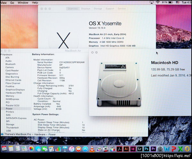Image resolution: width=192 pixels, height=159 pixels.
Task: Open iBooks from the Dock
Action: [78, 149]
